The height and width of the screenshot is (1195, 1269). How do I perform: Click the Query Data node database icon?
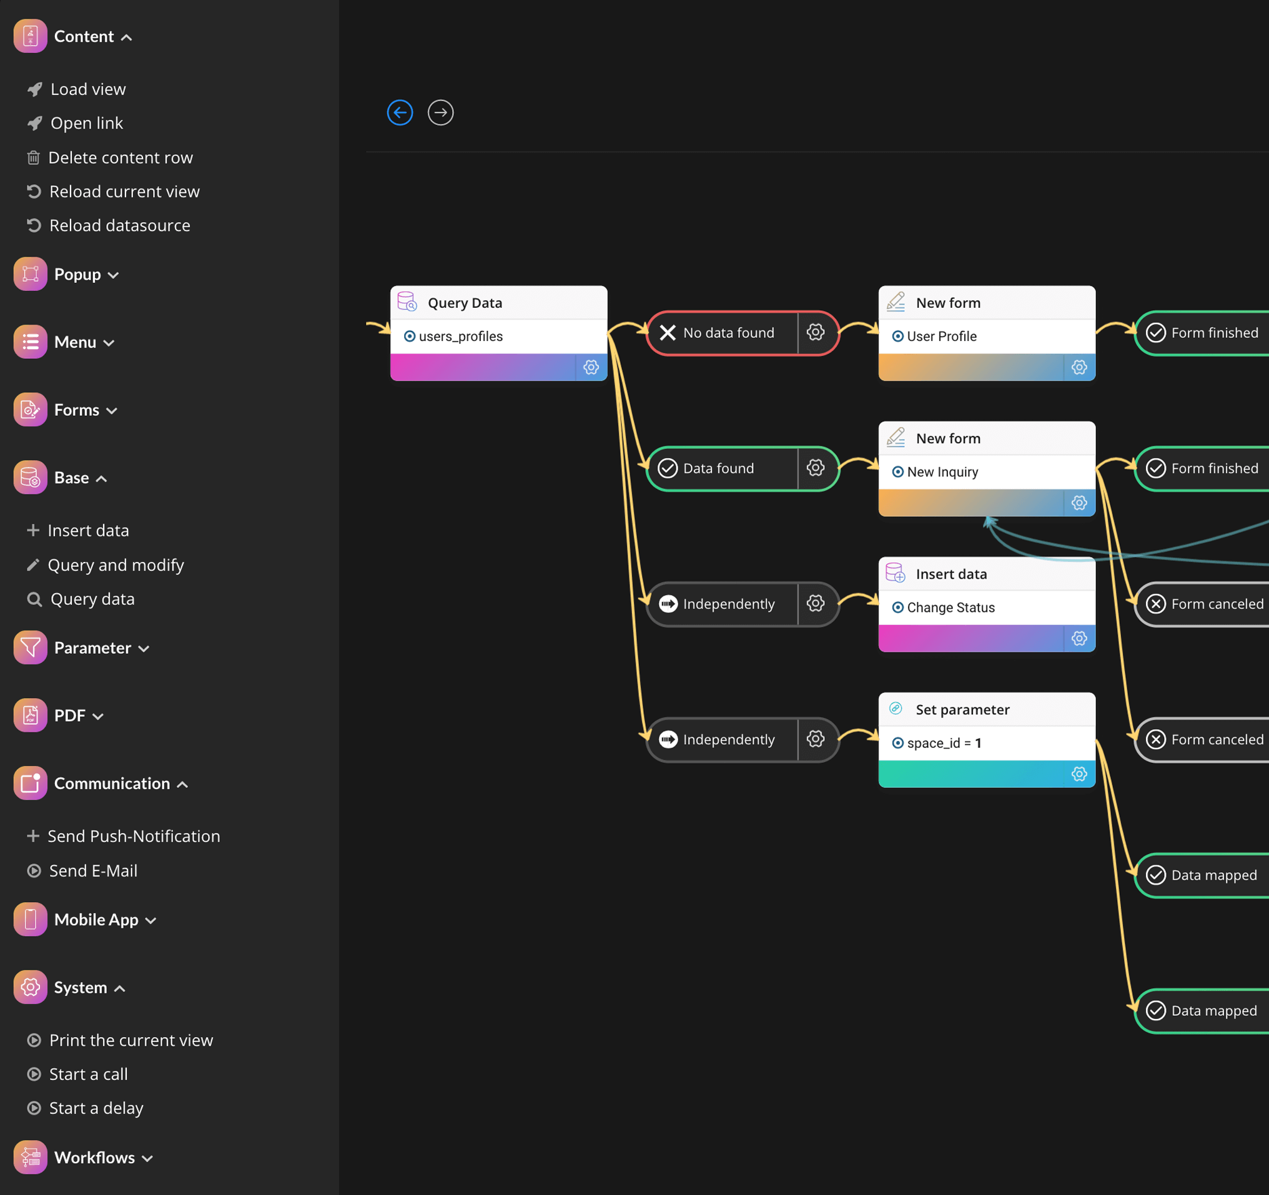(x=407, y=302)
